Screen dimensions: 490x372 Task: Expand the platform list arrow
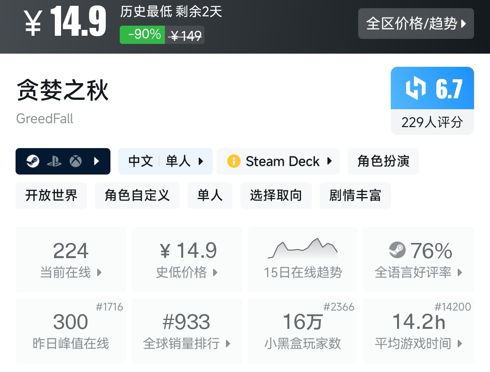click(97, 161)
